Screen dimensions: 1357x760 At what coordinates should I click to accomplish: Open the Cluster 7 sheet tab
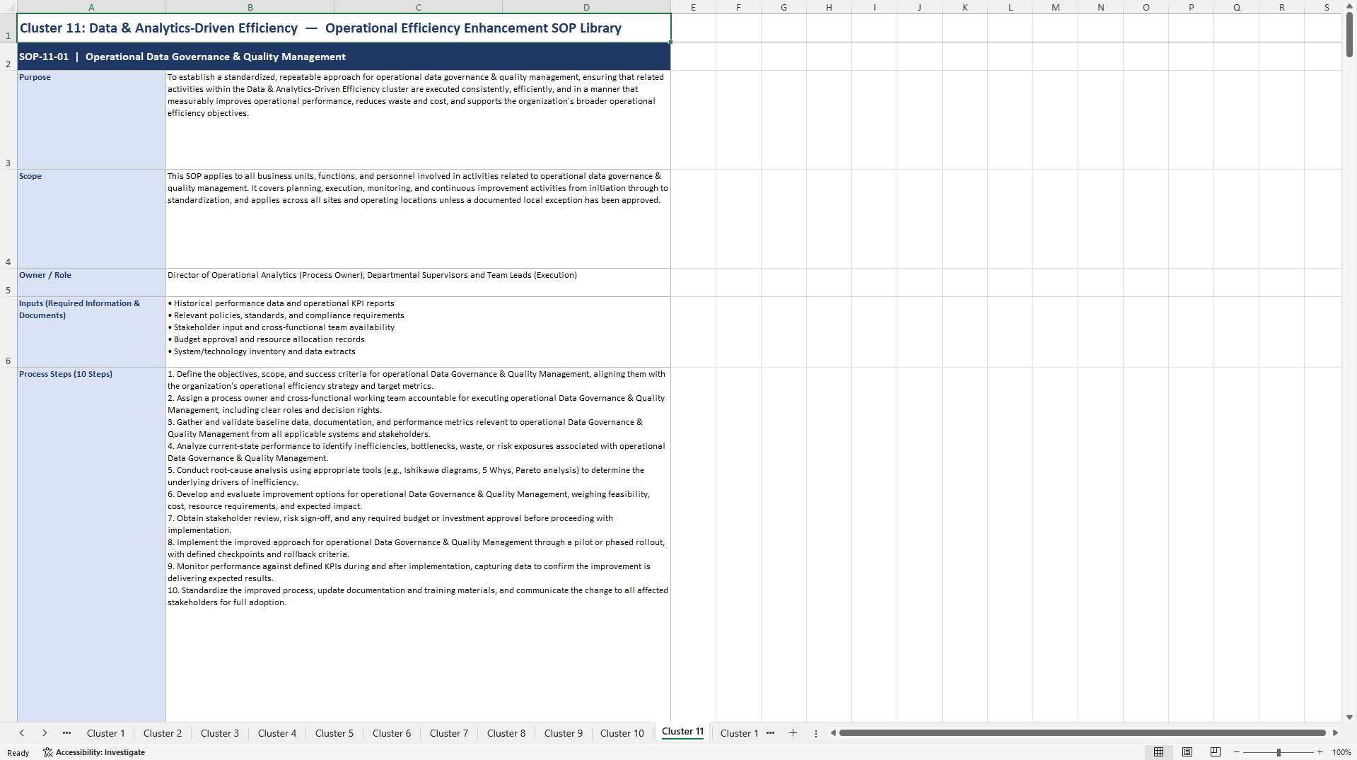pos(449,733)
